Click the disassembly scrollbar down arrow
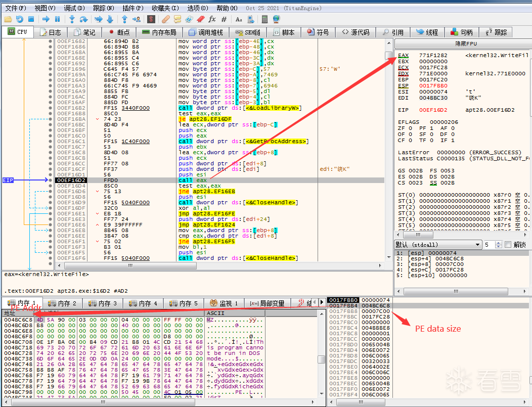Image resolution: width=532 pixels, height=407 pixels. (x=389, y=257)
